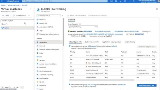Open the Overview menu item
The height and width of the screenshot is (90, 160).
point(42,20)
